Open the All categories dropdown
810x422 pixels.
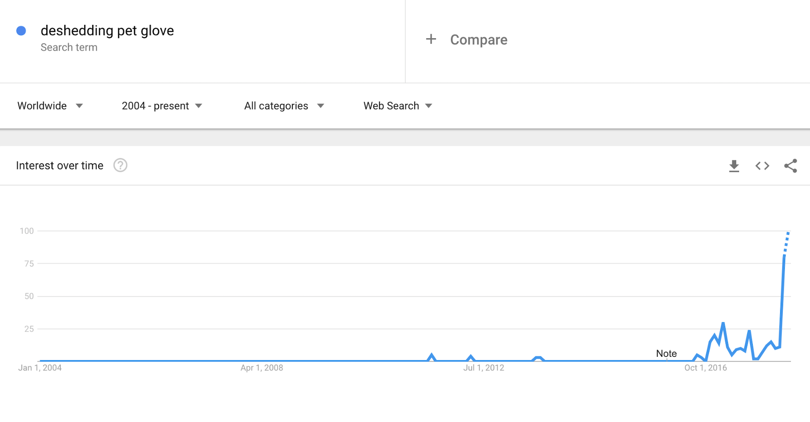(x=284, y=106)
